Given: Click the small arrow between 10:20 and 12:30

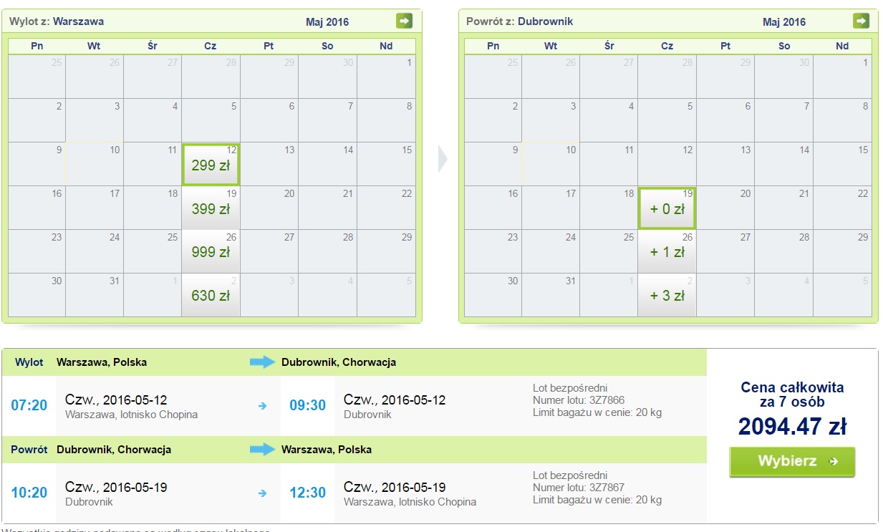Looking at the screenshot, I should point(262,493).
